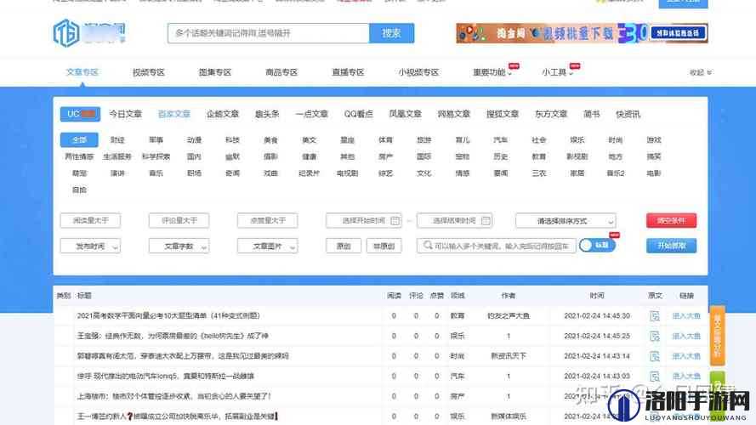
Task: Select the 快资讯 source tab
Action: click(x=628, y=114)
